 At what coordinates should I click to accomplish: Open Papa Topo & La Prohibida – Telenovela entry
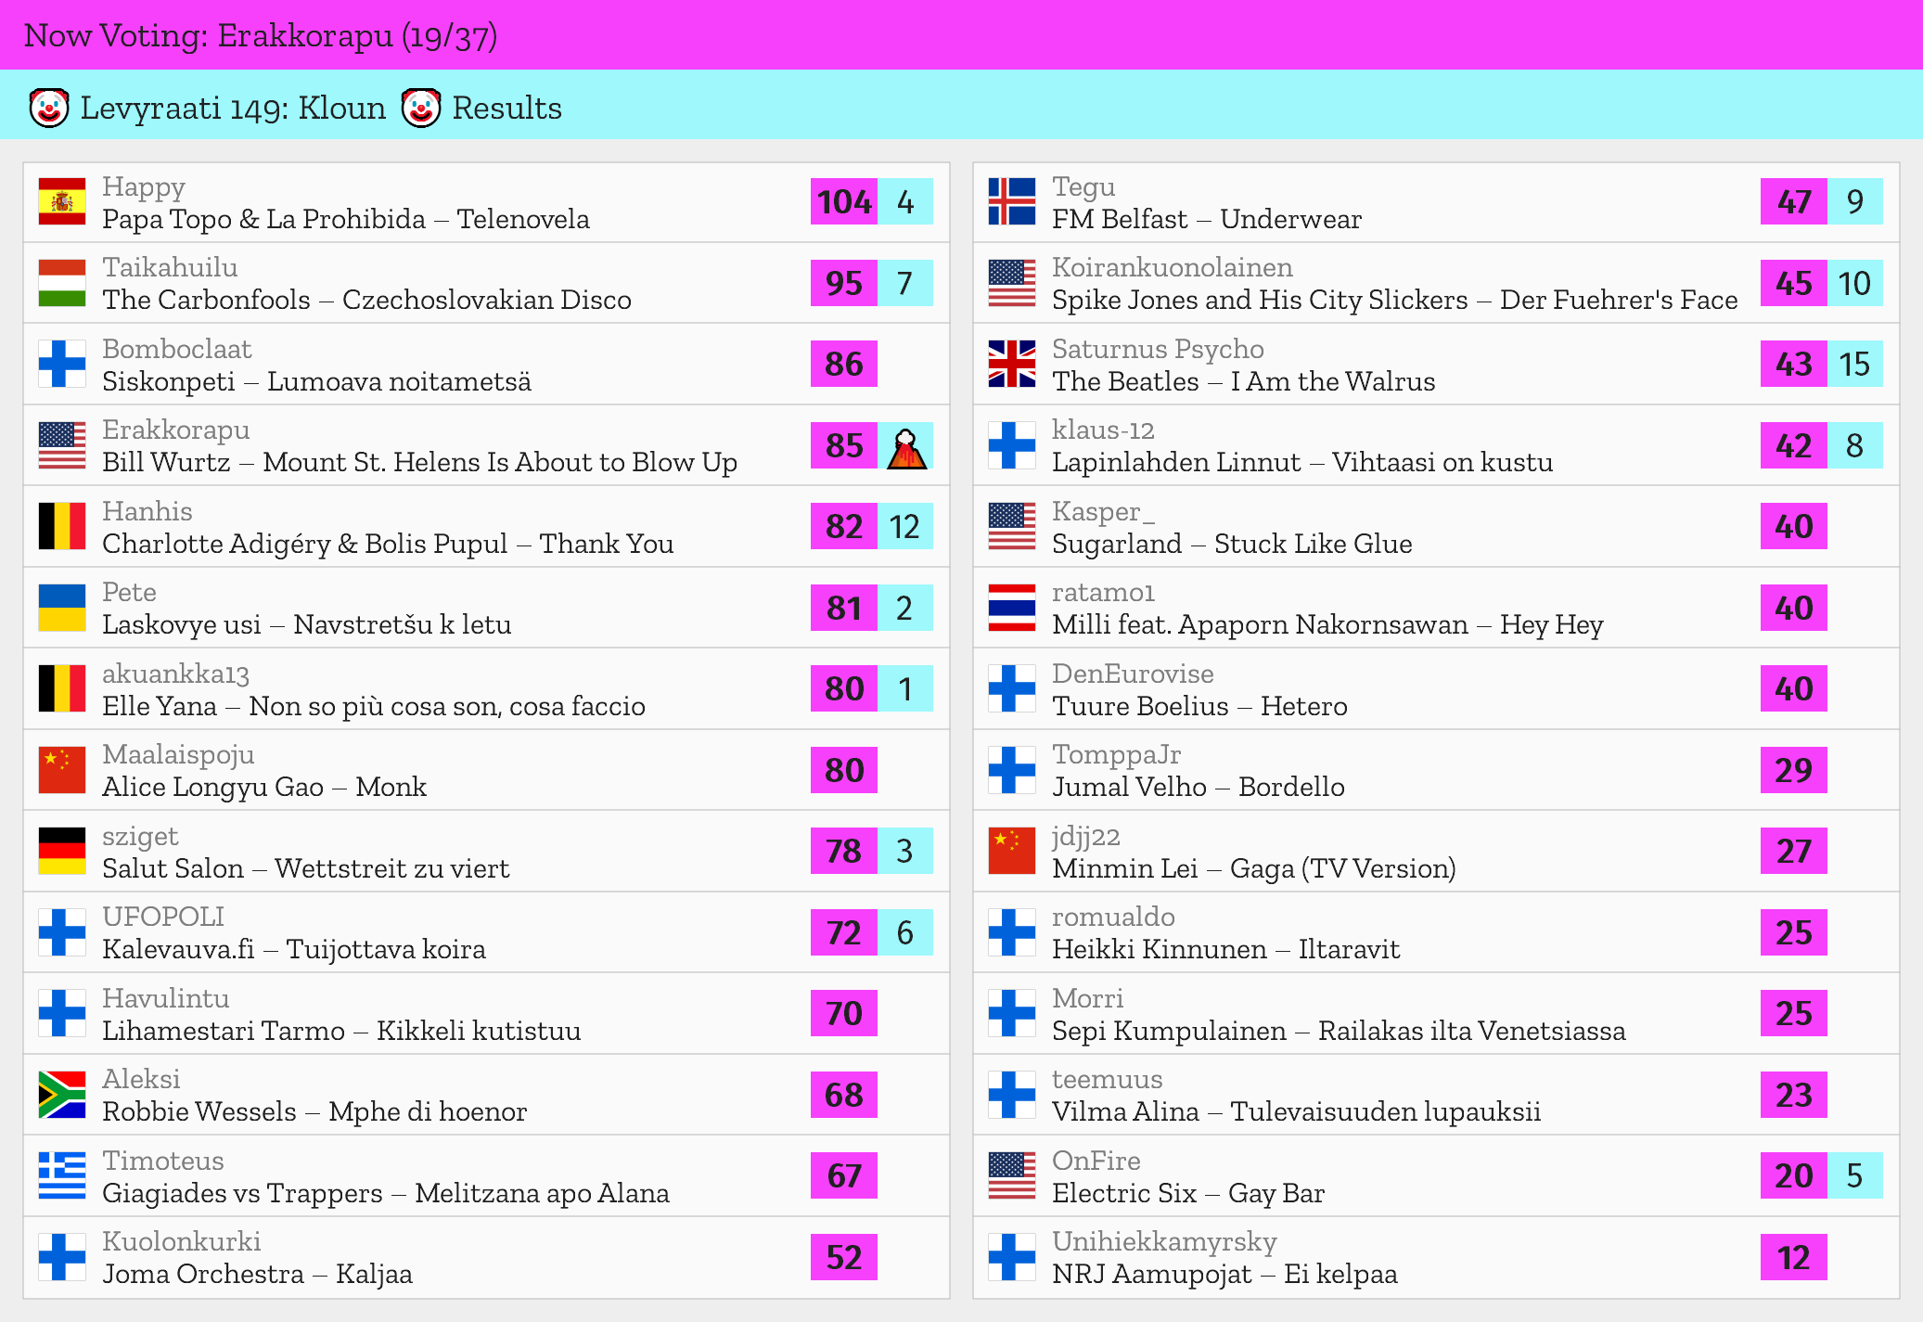pyautogui.click(x=345, y=219)
